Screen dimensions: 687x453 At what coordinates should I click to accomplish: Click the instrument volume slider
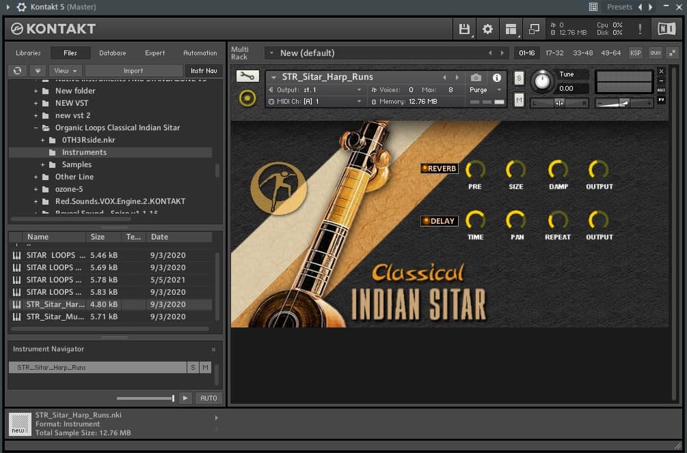(624, 103)
